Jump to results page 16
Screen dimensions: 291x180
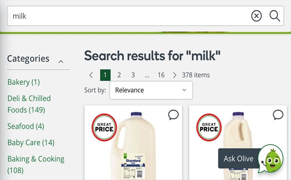[x=161, y=75]
